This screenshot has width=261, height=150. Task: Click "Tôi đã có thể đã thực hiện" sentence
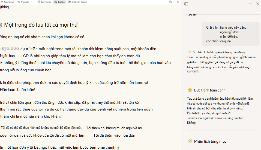point(41,128)
